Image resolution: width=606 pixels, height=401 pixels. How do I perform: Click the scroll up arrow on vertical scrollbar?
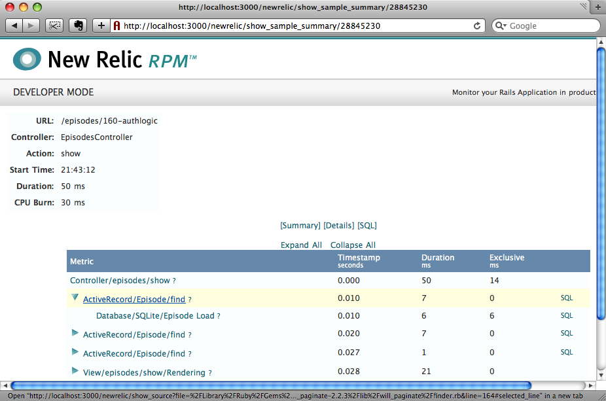point(601,41)
